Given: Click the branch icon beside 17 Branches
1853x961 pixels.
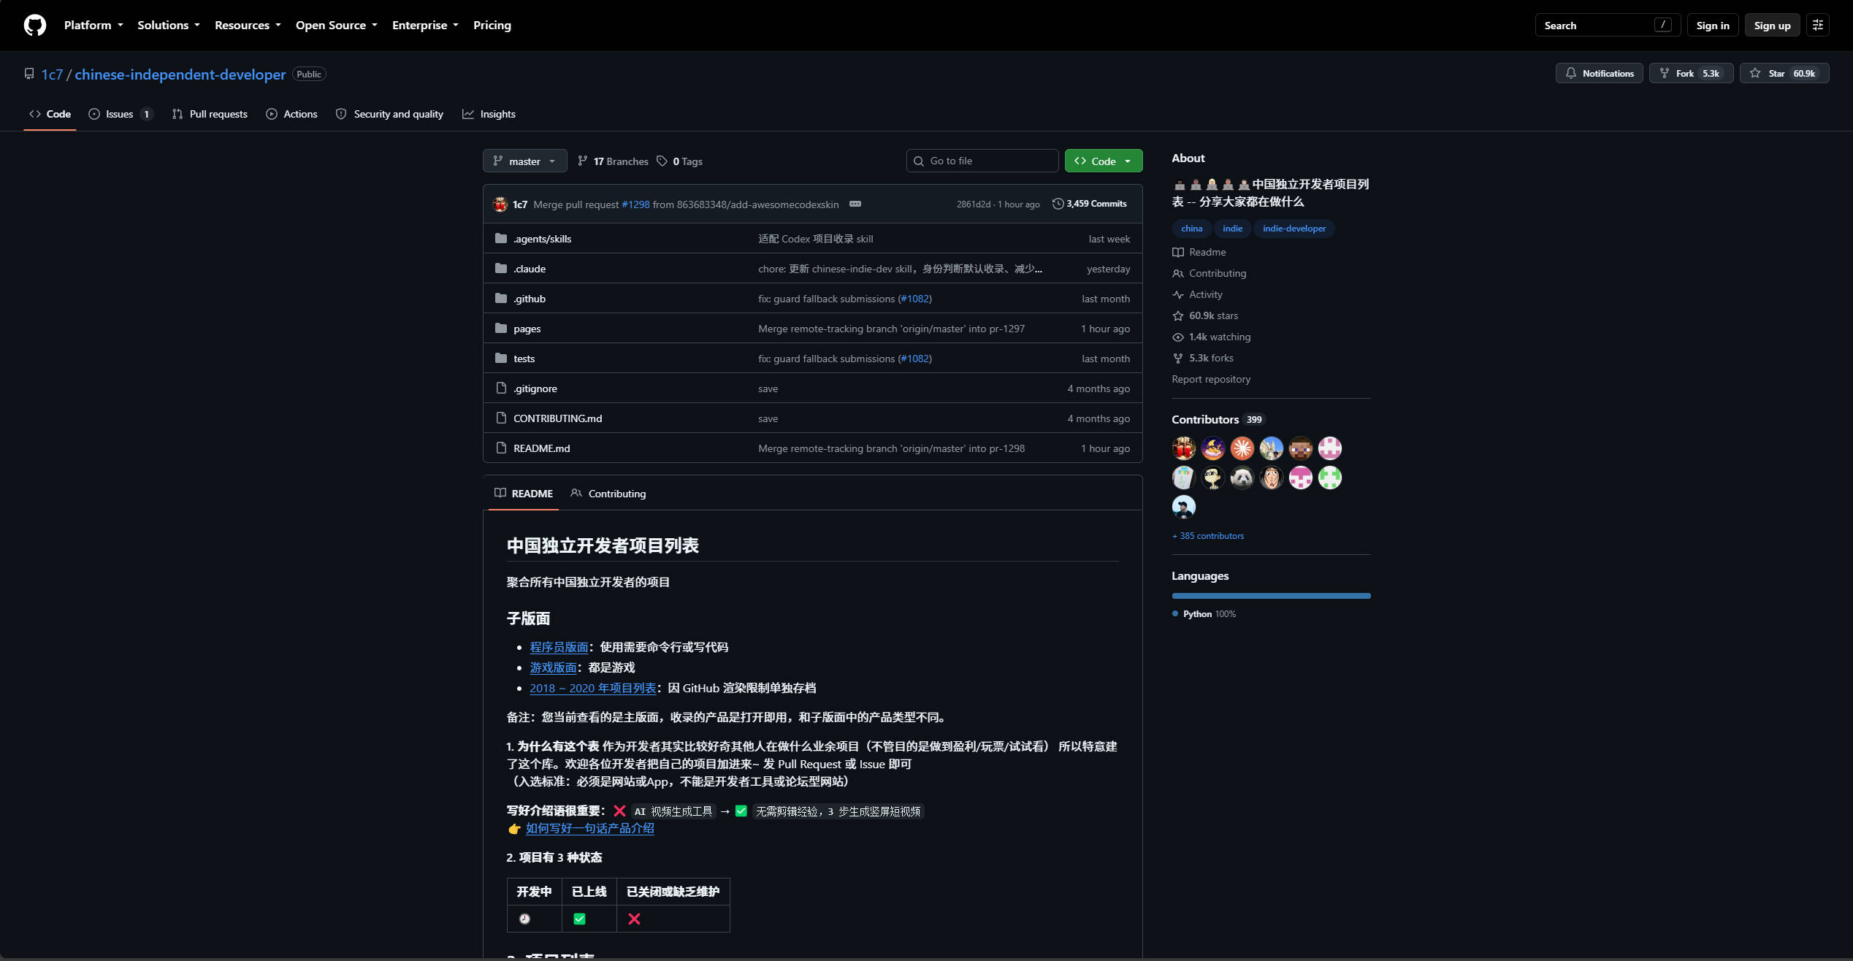Looking at the screenshot, I should click(583, 161).
